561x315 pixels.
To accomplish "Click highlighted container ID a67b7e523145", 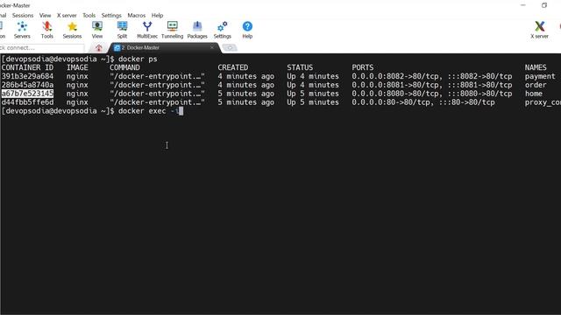I will pos(27,94).
